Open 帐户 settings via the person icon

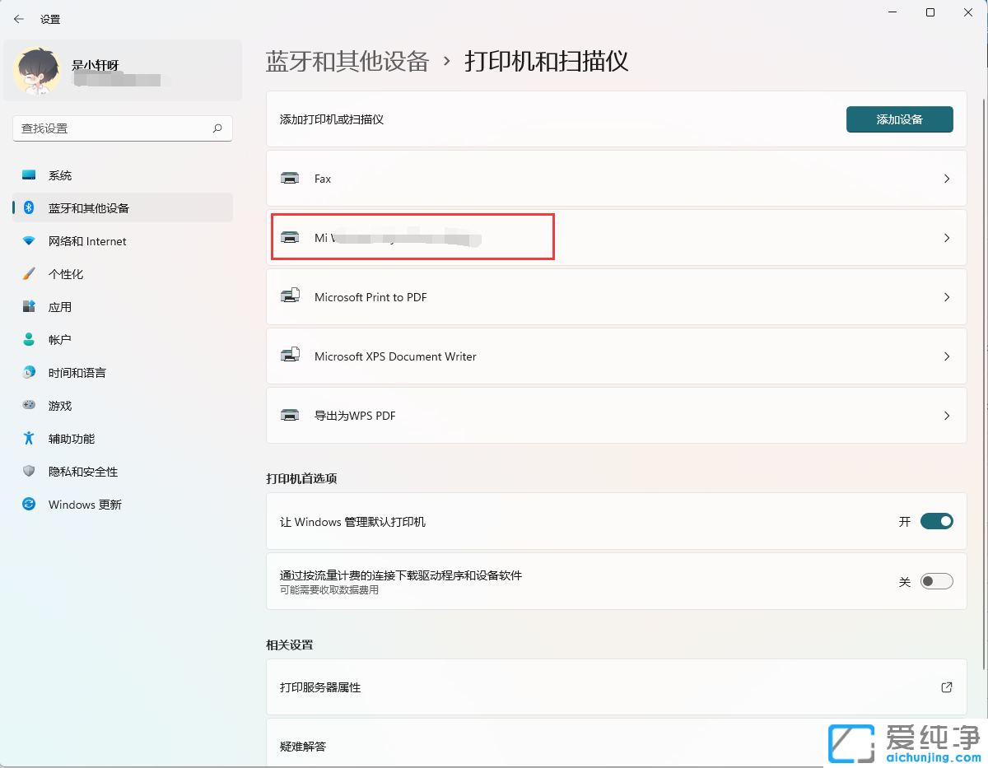tap(27, 339)
